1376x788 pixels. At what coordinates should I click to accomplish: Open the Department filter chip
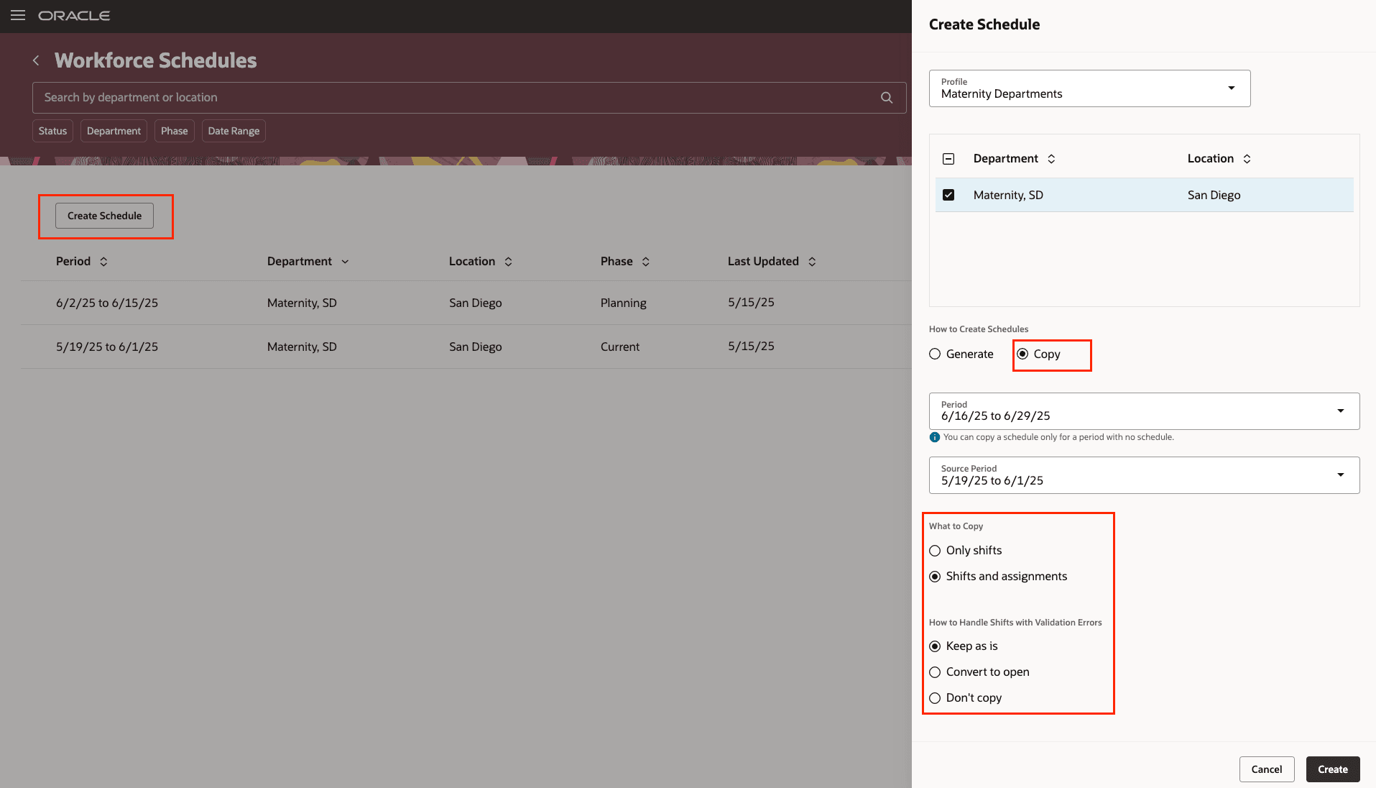114,131
